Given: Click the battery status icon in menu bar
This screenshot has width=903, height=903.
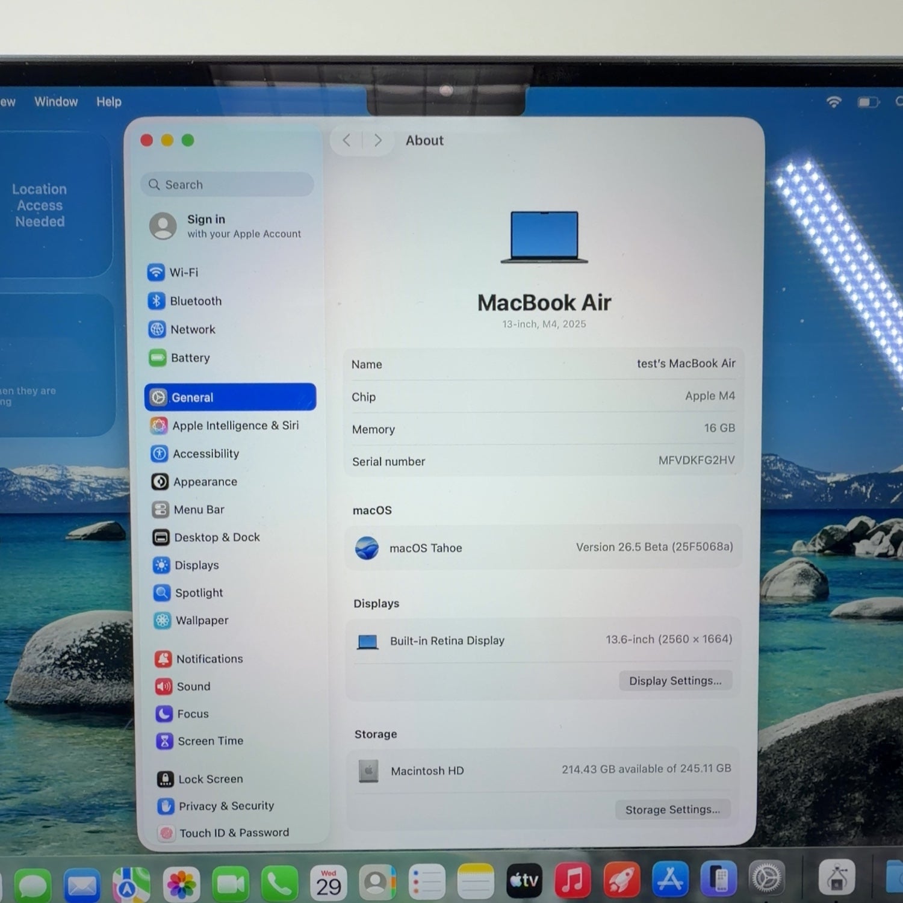Looking at the screenshot, I should click(869, 102).
